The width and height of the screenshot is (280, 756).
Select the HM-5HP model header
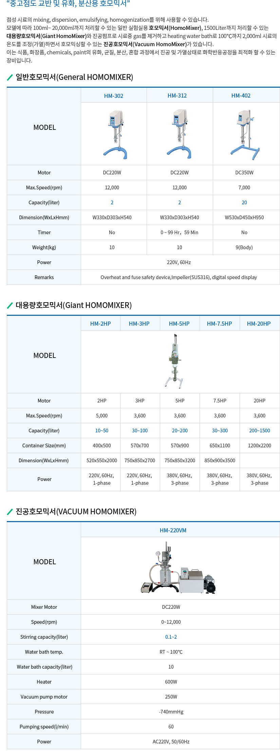pos(179,324)
